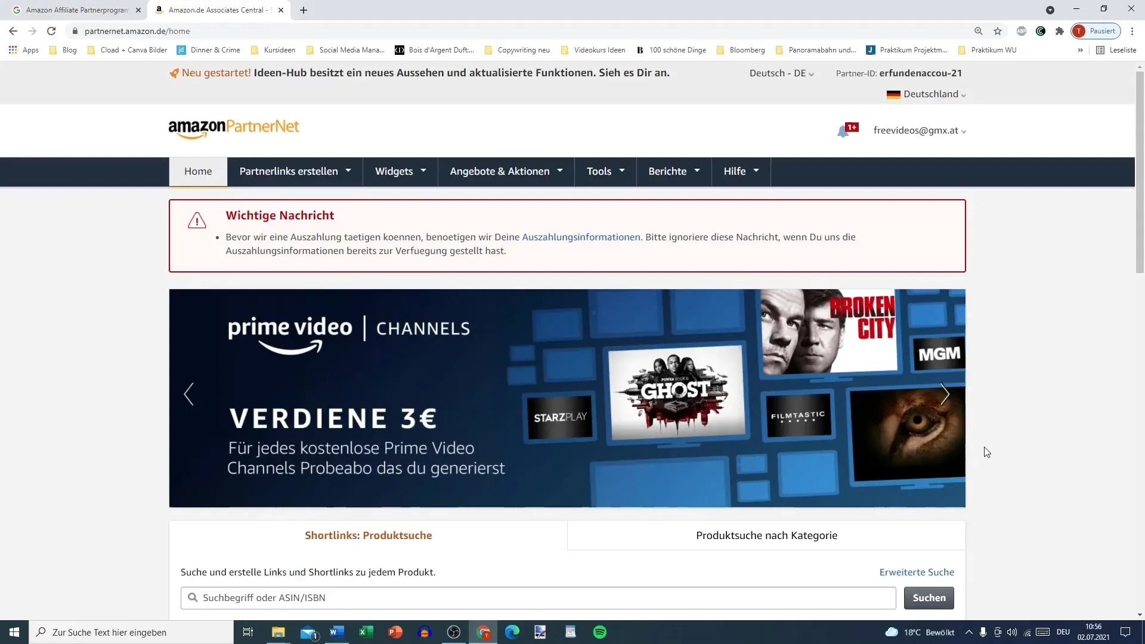
Task: Expand the Widgets menu
Action: 400,172
